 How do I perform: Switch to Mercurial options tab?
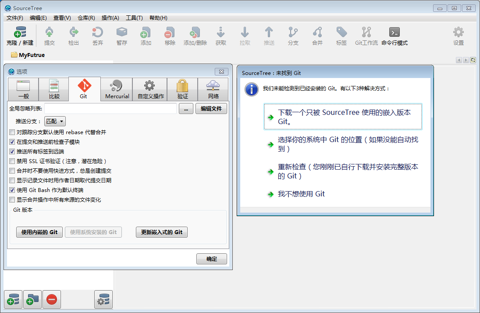[117, 89]
